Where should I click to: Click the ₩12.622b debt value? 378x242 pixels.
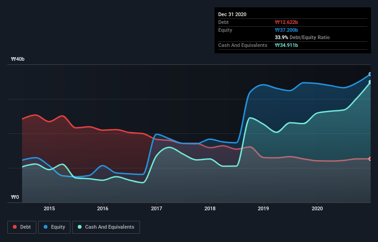point(286,22)
